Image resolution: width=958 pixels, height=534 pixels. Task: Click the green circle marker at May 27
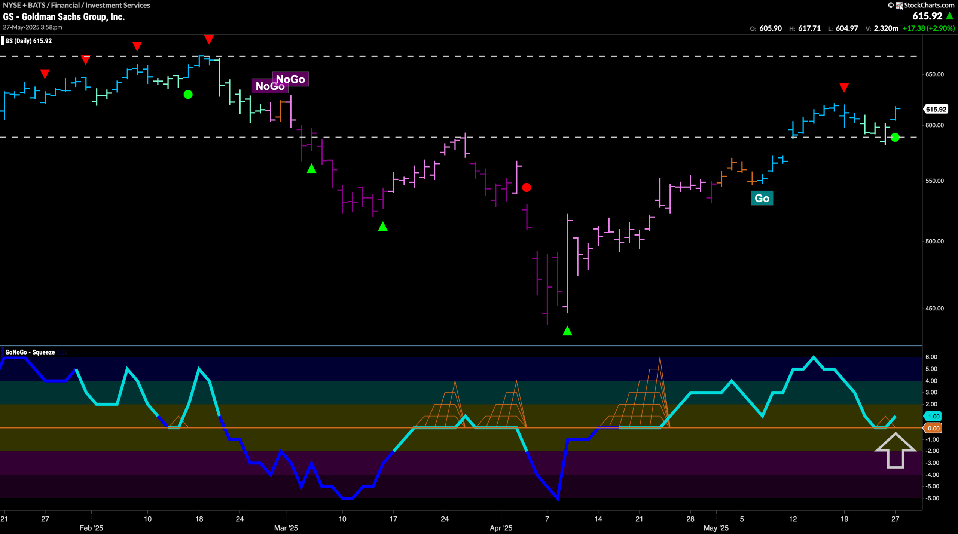coord(895,137)
